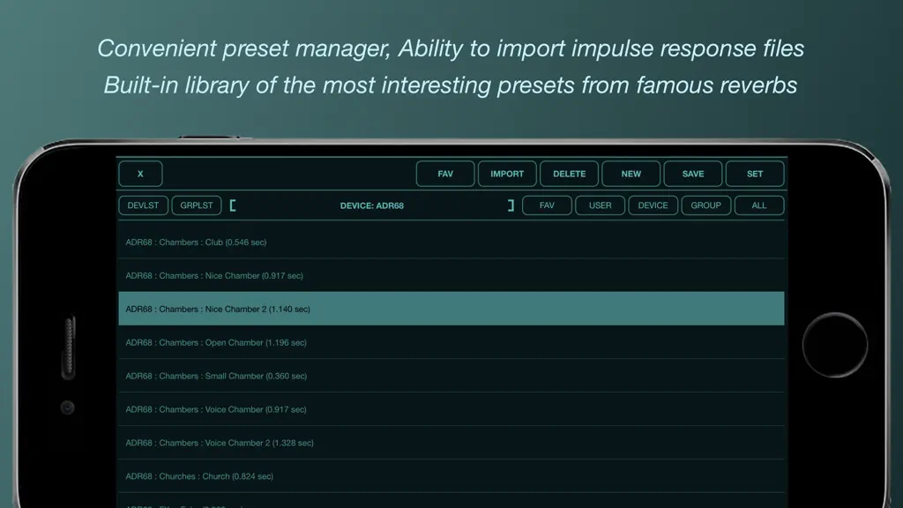The height and width of the screenshot is (508, 903).
Task: Click the SAVE button
Action: pyautogui.click(x=693, y=174)
